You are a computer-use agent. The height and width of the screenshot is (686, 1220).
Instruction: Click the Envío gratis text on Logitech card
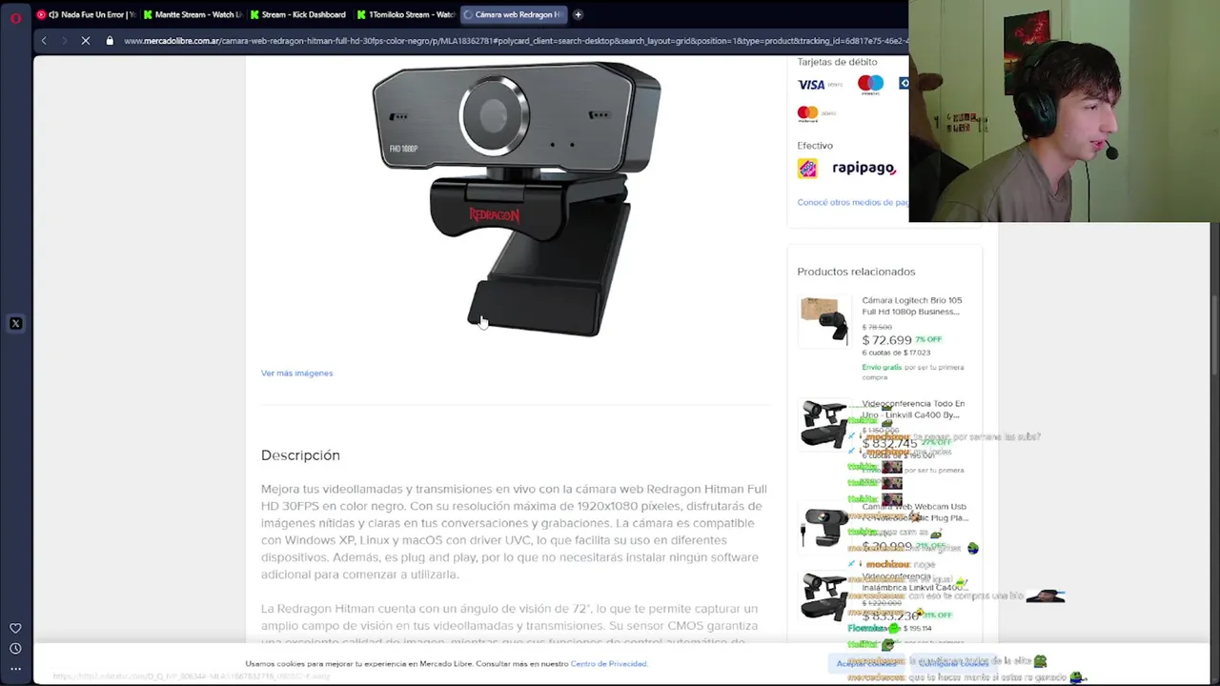tap(882, 367)
